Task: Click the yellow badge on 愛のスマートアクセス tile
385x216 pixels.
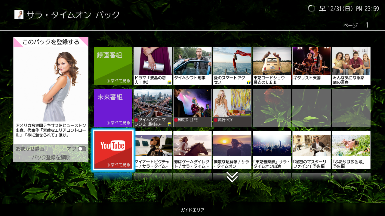Action: 249,82
